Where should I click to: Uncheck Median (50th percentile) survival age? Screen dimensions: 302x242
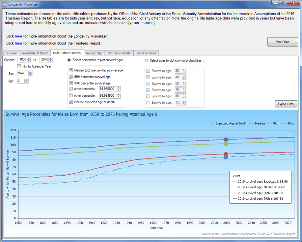(x=71, y=70)
